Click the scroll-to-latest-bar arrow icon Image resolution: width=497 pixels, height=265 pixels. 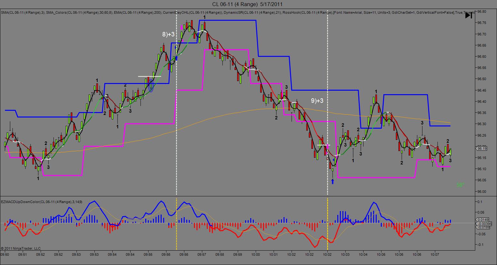pyautogui.click(x=468, y=15)
